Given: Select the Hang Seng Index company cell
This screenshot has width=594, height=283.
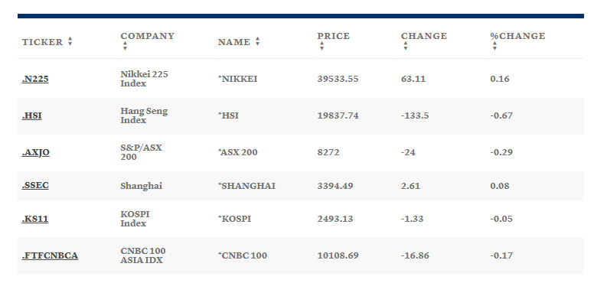Looking at the screenshot, I should coord(144,115).
